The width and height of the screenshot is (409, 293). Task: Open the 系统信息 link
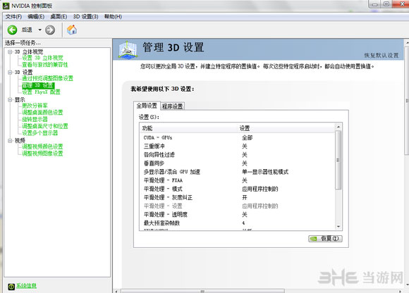coord(26,286)
